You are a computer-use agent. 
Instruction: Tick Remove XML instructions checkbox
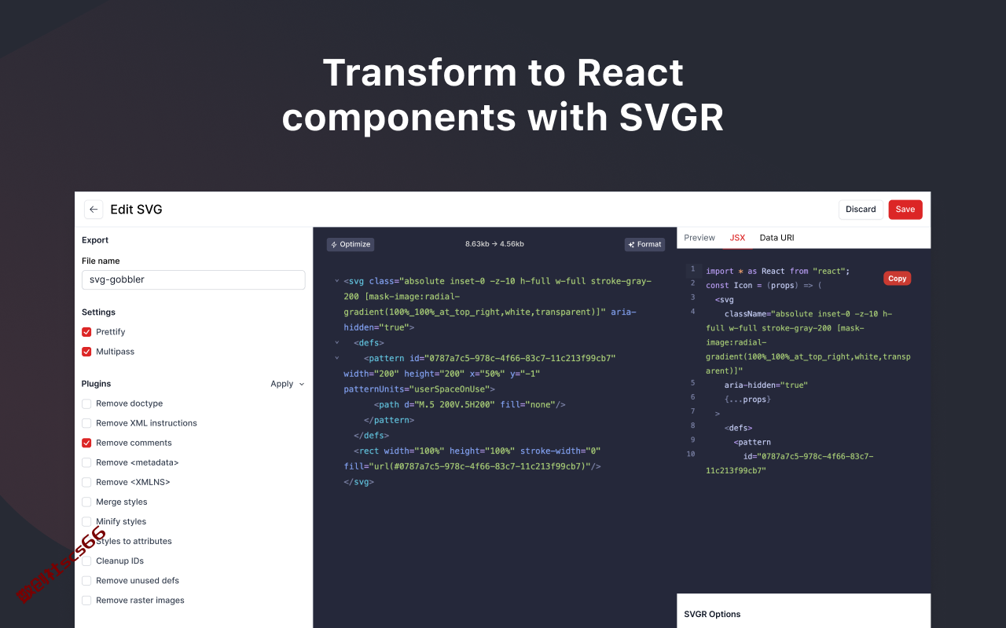(86, 423)
